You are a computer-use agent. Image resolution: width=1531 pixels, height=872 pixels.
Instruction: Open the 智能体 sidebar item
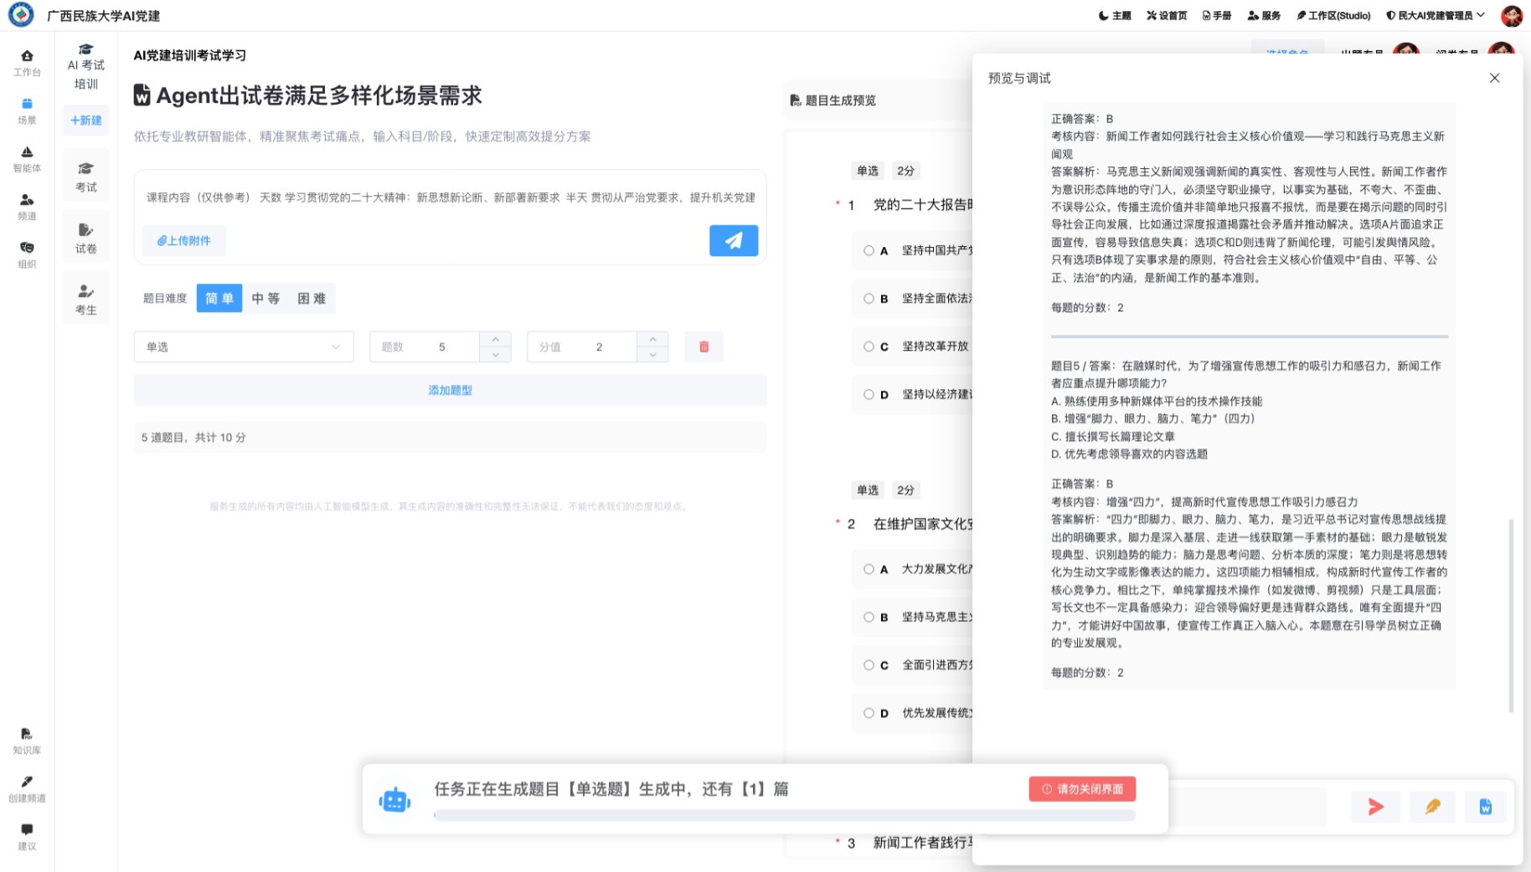point(27,158)
